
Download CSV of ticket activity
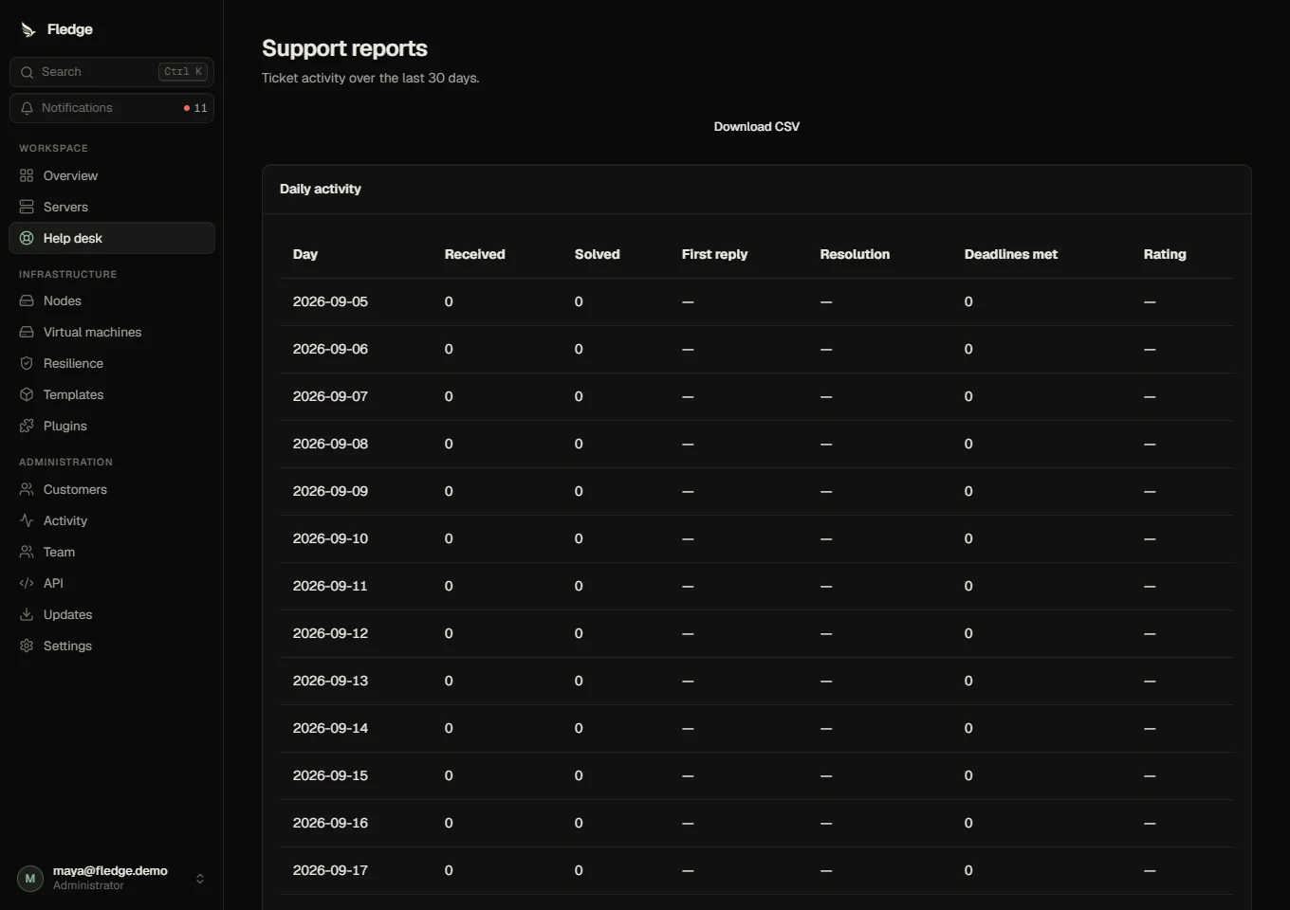point(757,126)
